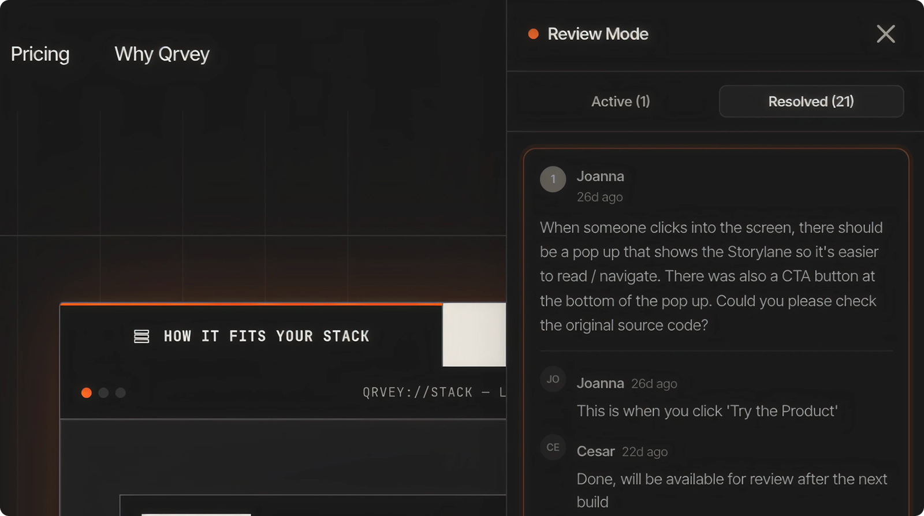924x516 pixels.
Task: Select the Resolved (21) tab
Action: point(811,102)
